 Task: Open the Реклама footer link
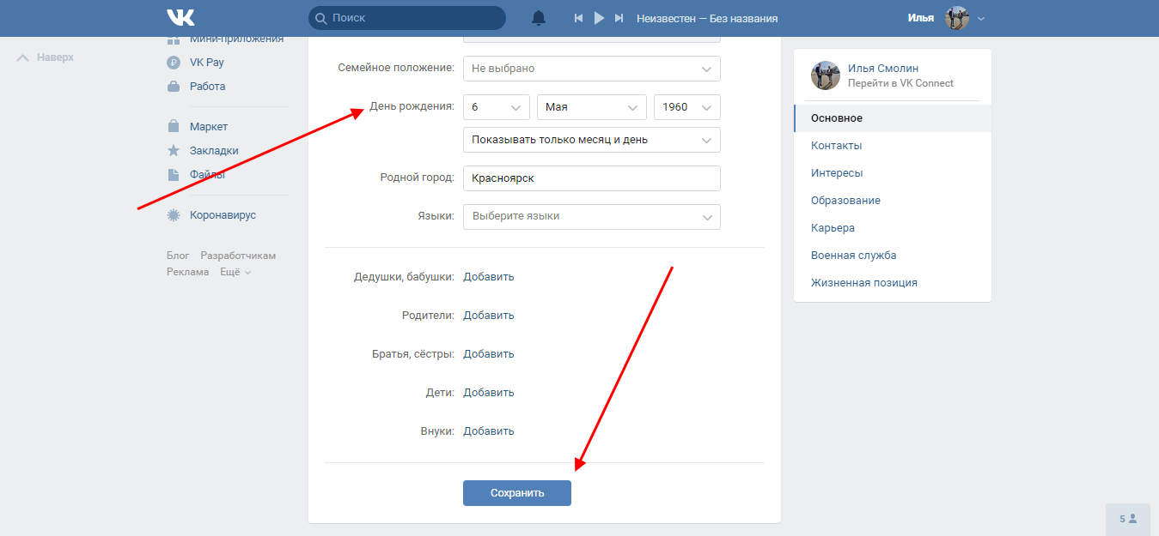(x=188, y=272)
